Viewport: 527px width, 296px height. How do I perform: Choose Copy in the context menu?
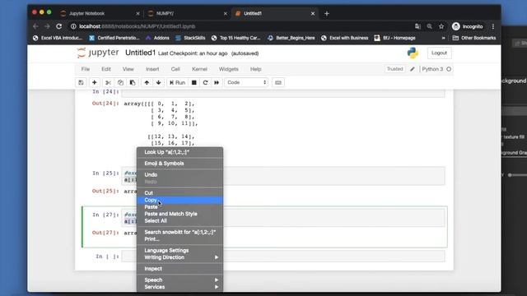(x=180, y=200)
